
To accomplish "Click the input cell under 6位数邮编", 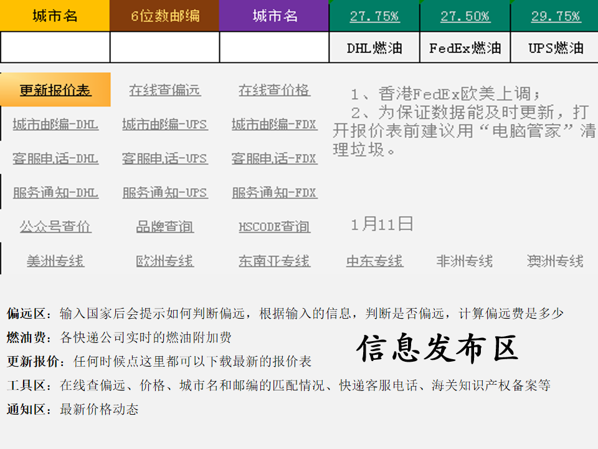I will (164, 47).
